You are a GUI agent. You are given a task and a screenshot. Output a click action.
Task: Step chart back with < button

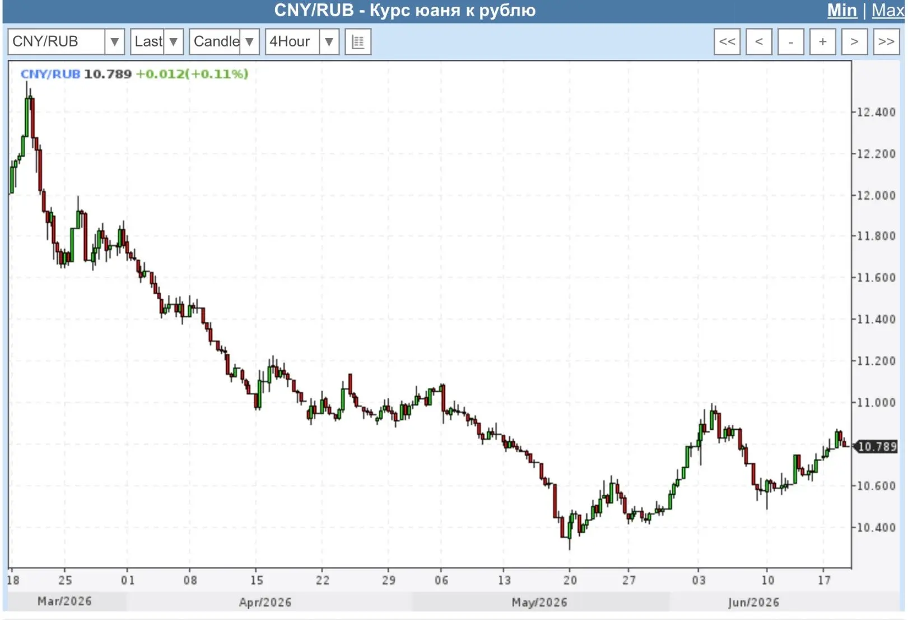pyautogui.click(x=759, y=42)
